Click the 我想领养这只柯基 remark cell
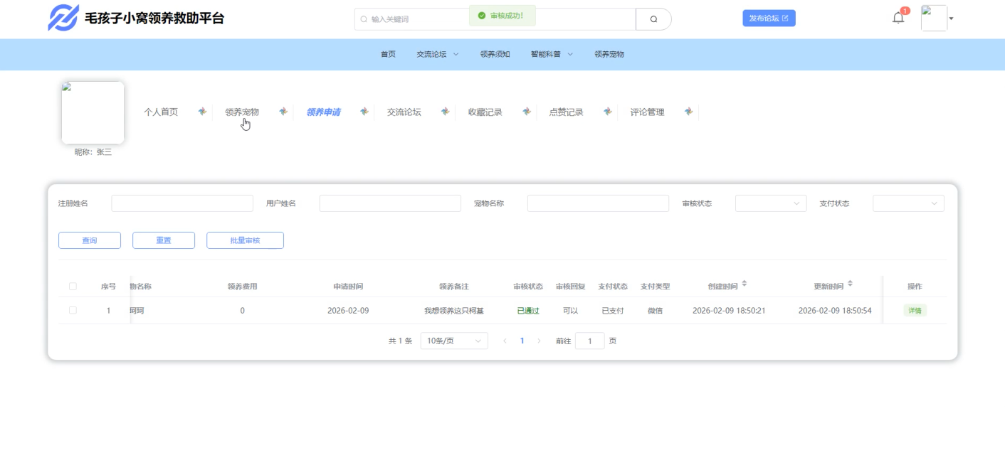Image resolution: width=1005 pixels, height=475 pixels. pyautogui.click(x=454, y=311)
